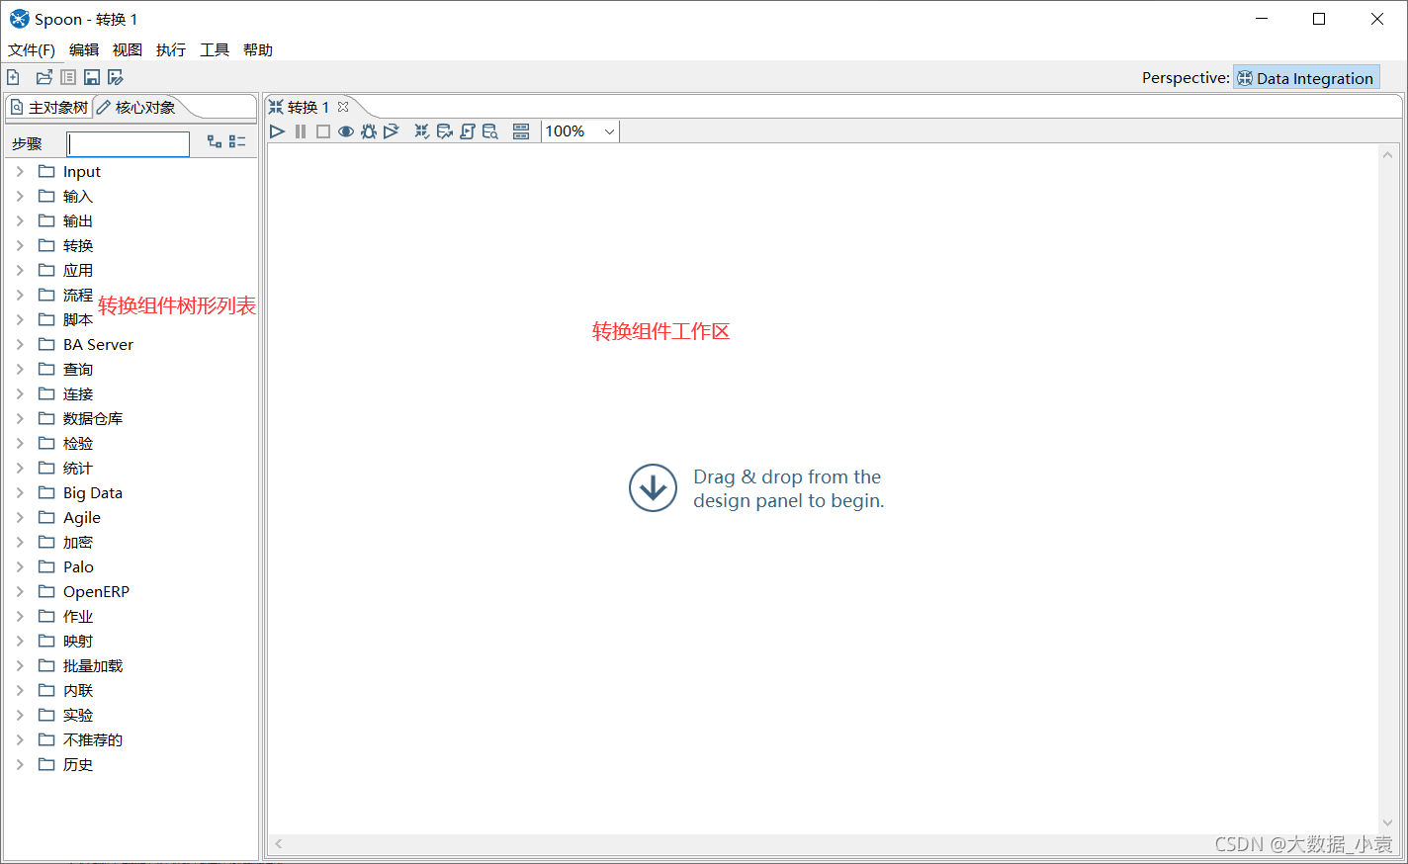Click the canvas vertical scrollbar down arrow
Screen dimensions: 1408x864
click(1387, 822)
